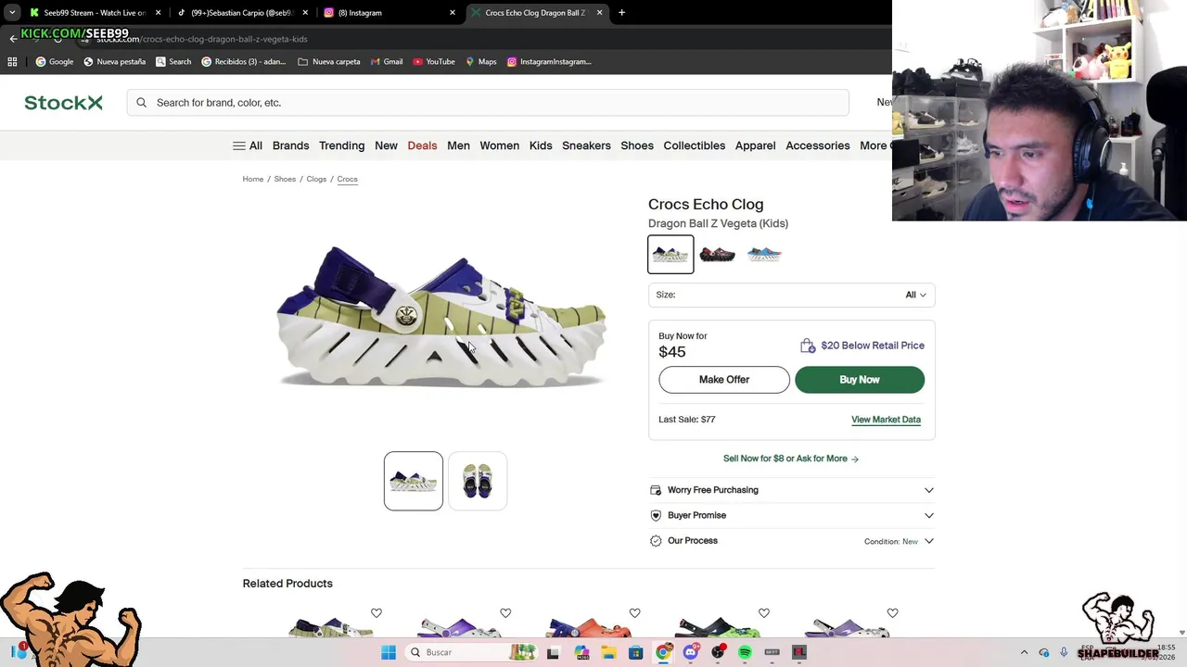
Task: Open the All hamburger menu
Action: pos(247,145)
